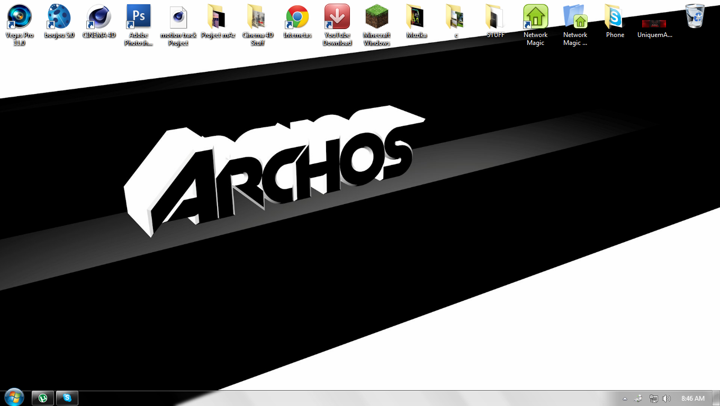This screenshot has width=720, height=406.
Task: Select the Network Magic folder icon
Action: [x=575, y=25]
